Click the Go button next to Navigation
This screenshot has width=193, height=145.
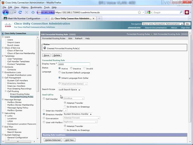click(x=187, y=24)
